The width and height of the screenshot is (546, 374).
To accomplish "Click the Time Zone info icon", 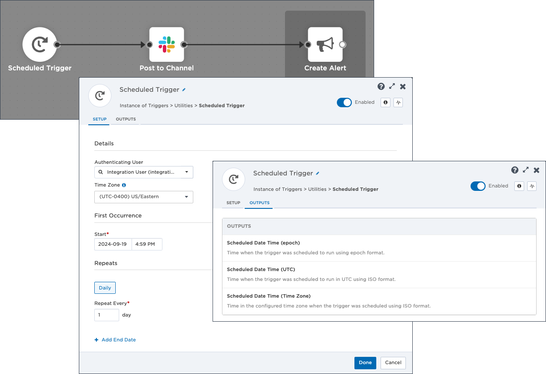I will coord(124,185).
